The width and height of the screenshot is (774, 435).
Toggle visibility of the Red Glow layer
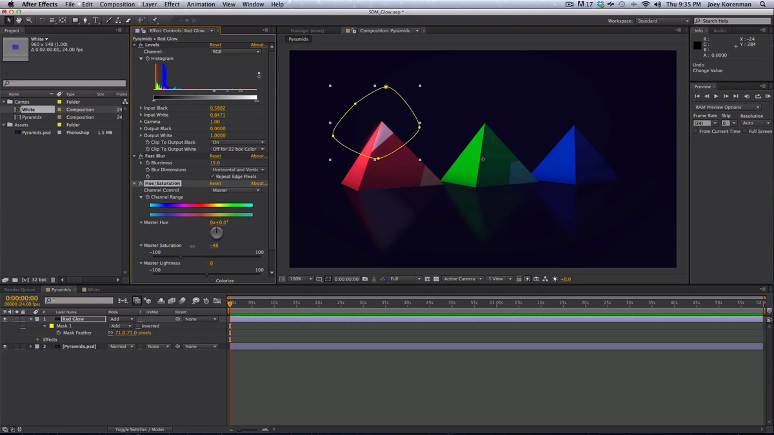pyautogui.click(x=5, y=318)
